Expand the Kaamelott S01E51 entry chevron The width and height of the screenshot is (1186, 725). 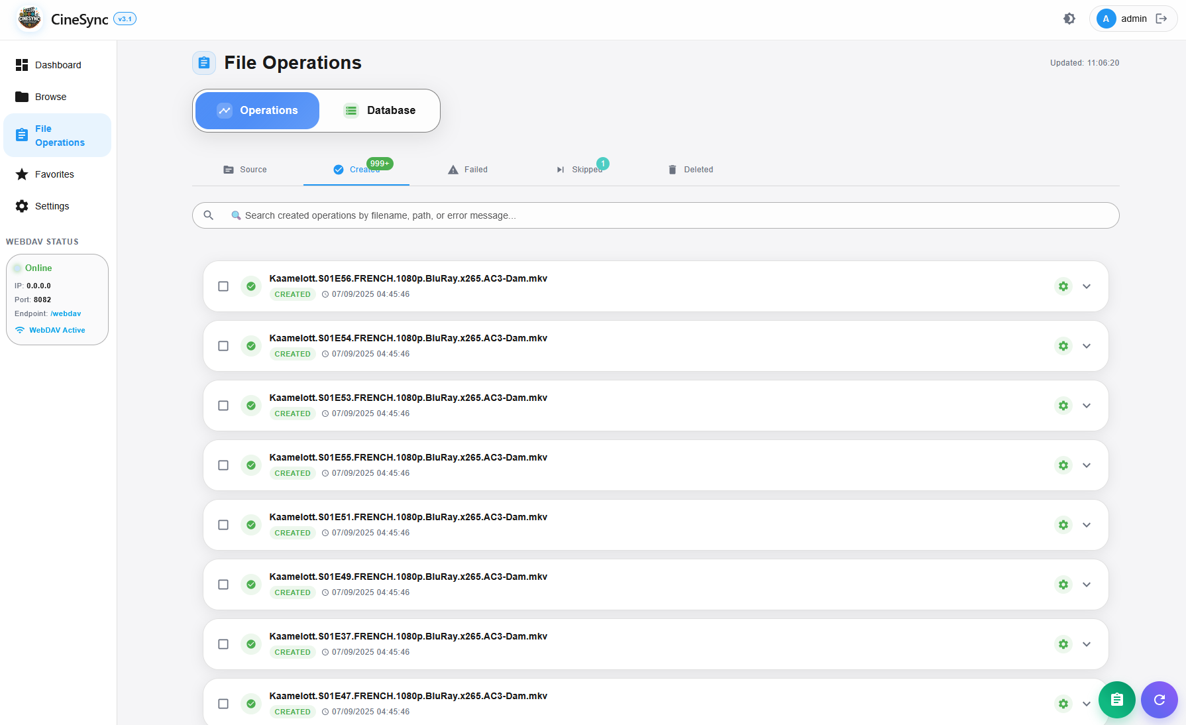tap(1087, 525)
